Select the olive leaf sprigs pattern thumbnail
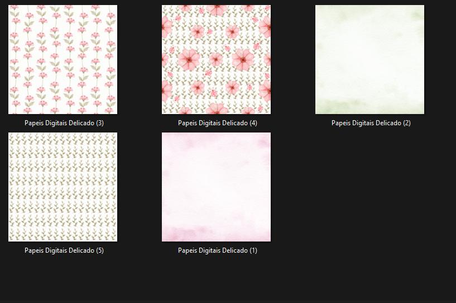 63,187
